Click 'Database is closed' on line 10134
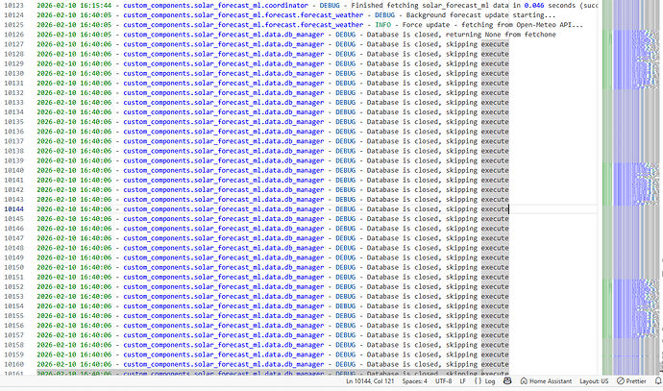 402,112
